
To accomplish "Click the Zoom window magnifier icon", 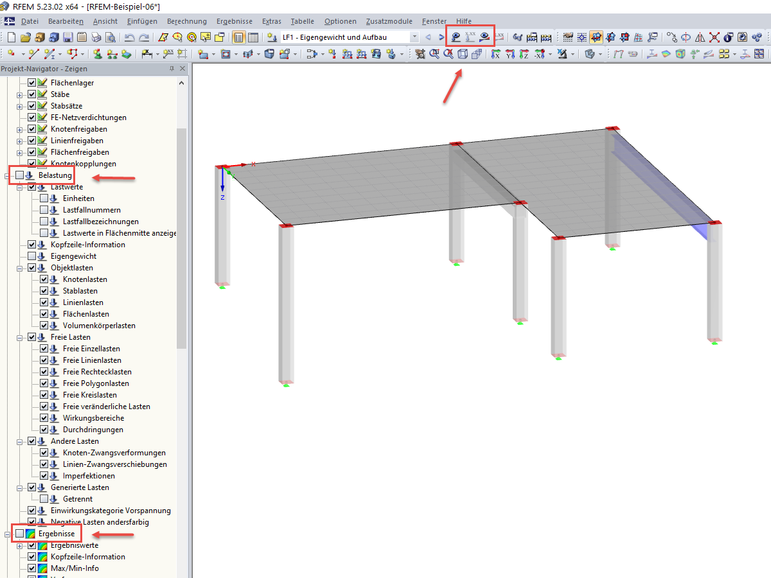I will [x=434, y=54].
